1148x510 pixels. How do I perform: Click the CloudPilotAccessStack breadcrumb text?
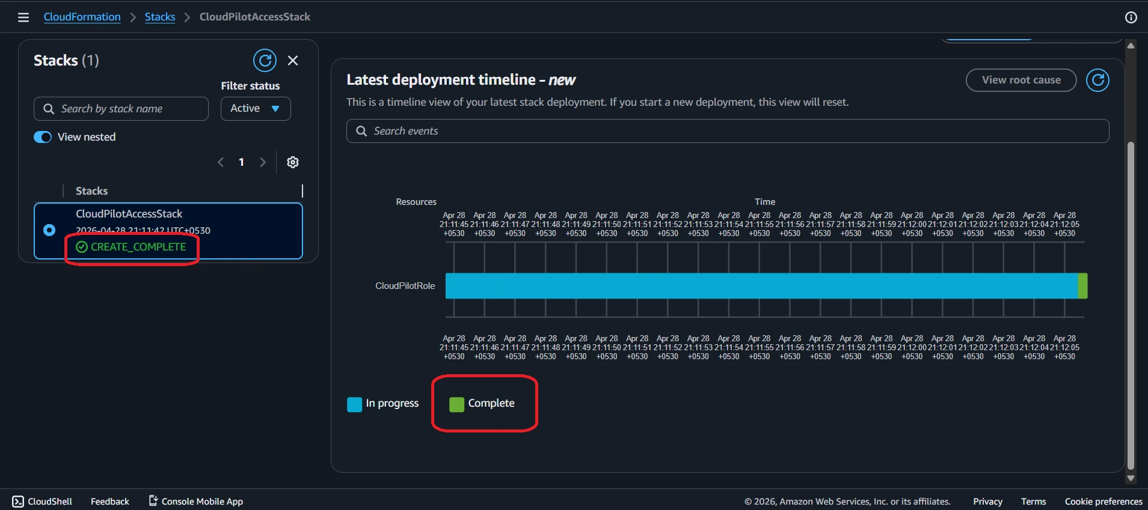(255, 17)
